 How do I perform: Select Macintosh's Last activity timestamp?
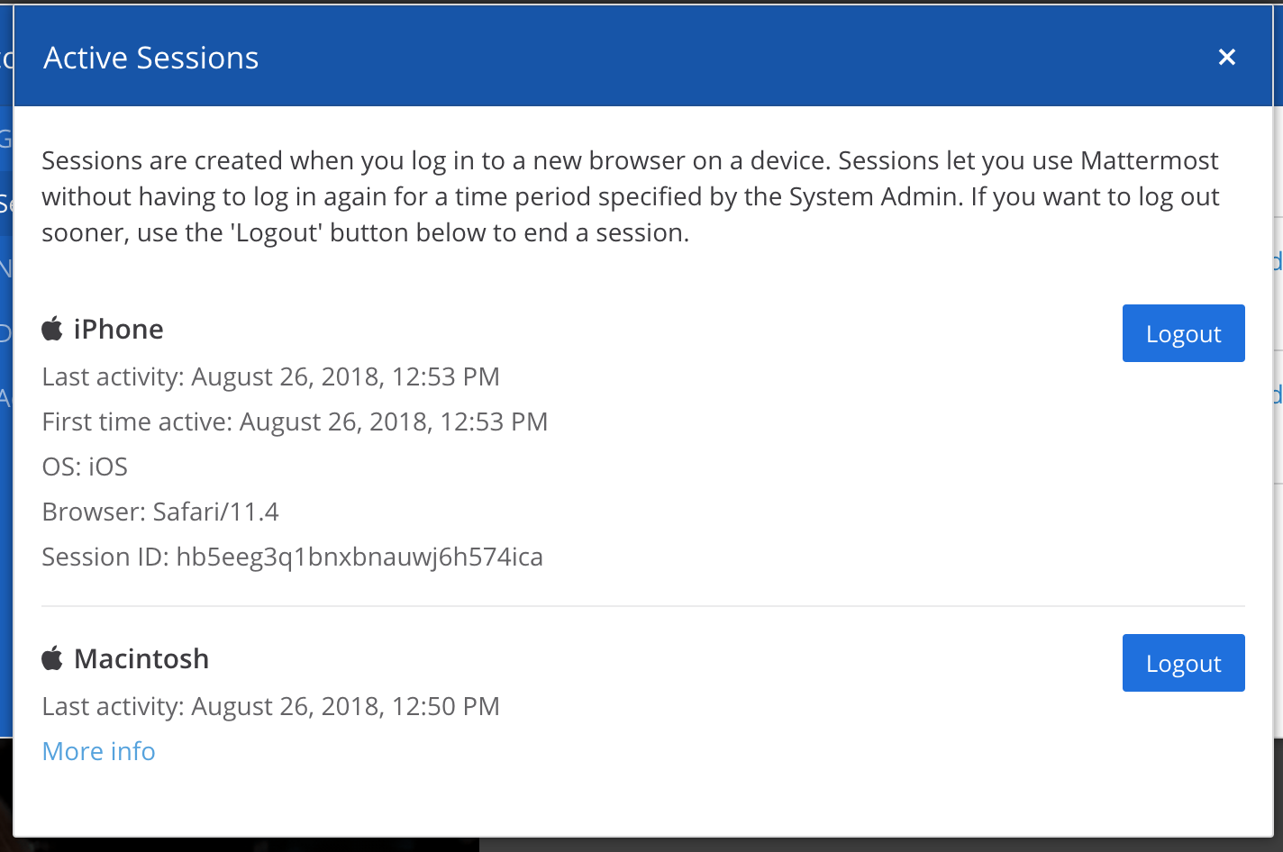point(270,706)
